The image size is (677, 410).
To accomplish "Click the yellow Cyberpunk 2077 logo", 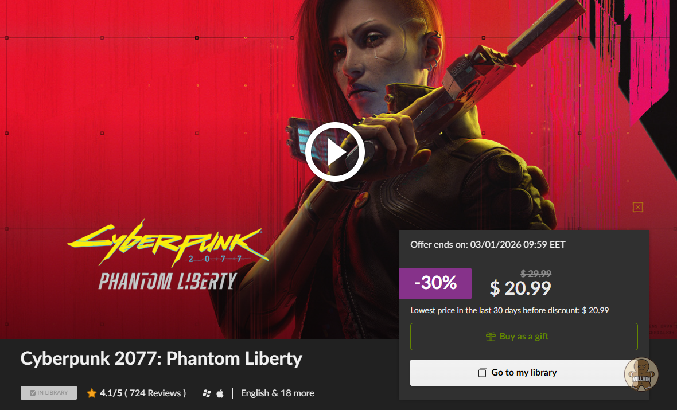I will (x=168, y=243).
